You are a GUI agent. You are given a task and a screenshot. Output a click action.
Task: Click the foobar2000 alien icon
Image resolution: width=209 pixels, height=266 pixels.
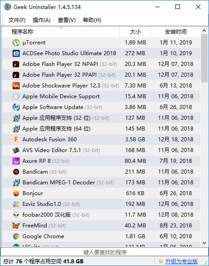coord(16,215)
